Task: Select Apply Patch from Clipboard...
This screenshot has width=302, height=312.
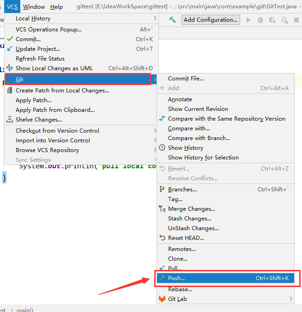Action: pos(81,110)
